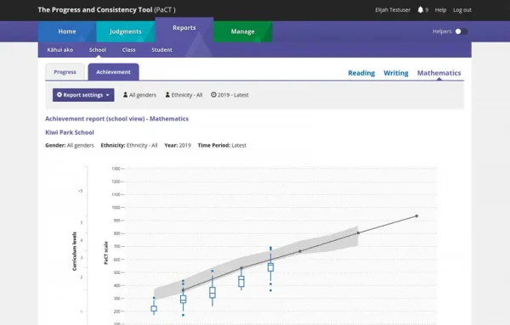Select the fifth box plot marker near 550
This screenshot has width=510, height=325.
(x=270, y=267)
